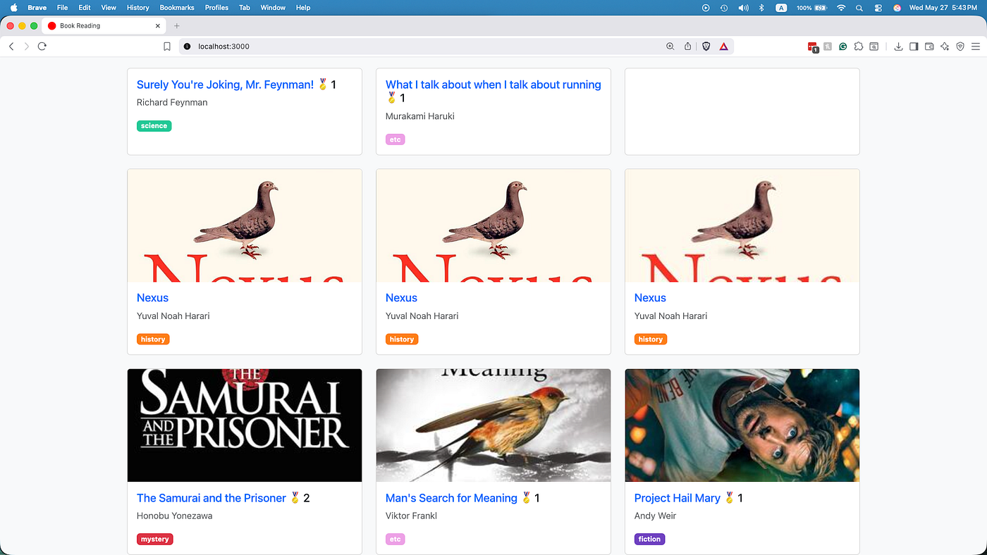Open the Profiles menu
987x555 pixels.
pyautogui.click(x=216, y=8)
